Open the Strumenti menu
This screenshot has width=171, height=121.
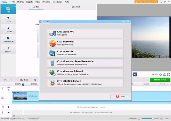46,2
